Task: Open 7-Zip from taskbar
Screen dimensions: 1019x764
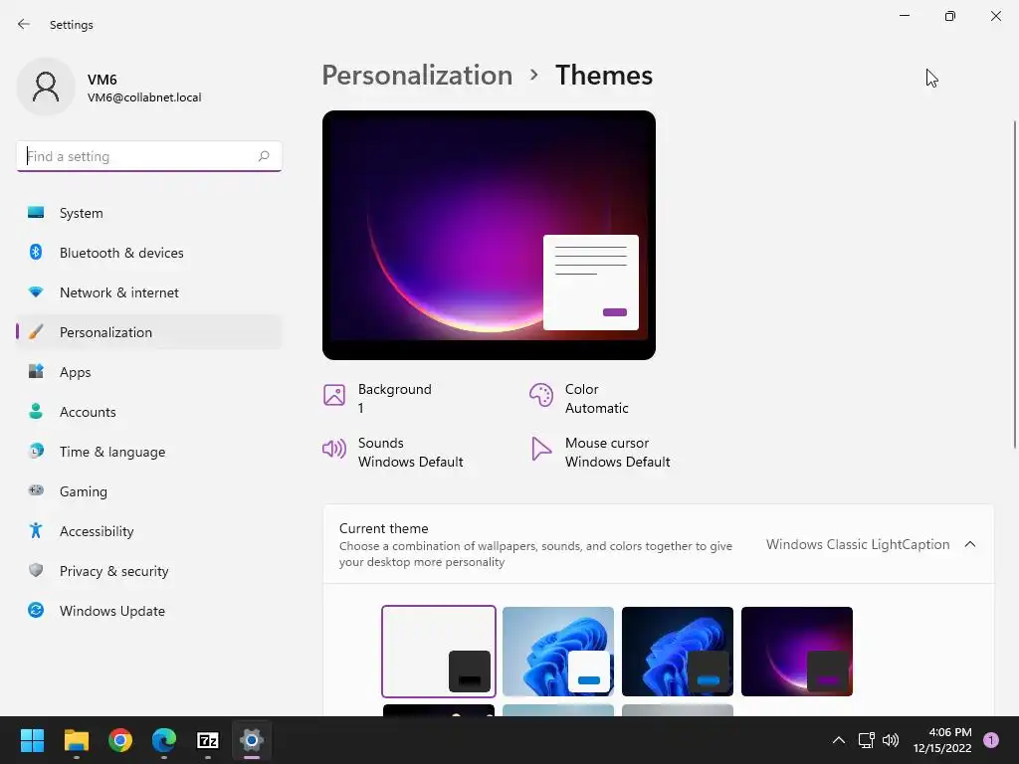Action: [x=208, y=740]
